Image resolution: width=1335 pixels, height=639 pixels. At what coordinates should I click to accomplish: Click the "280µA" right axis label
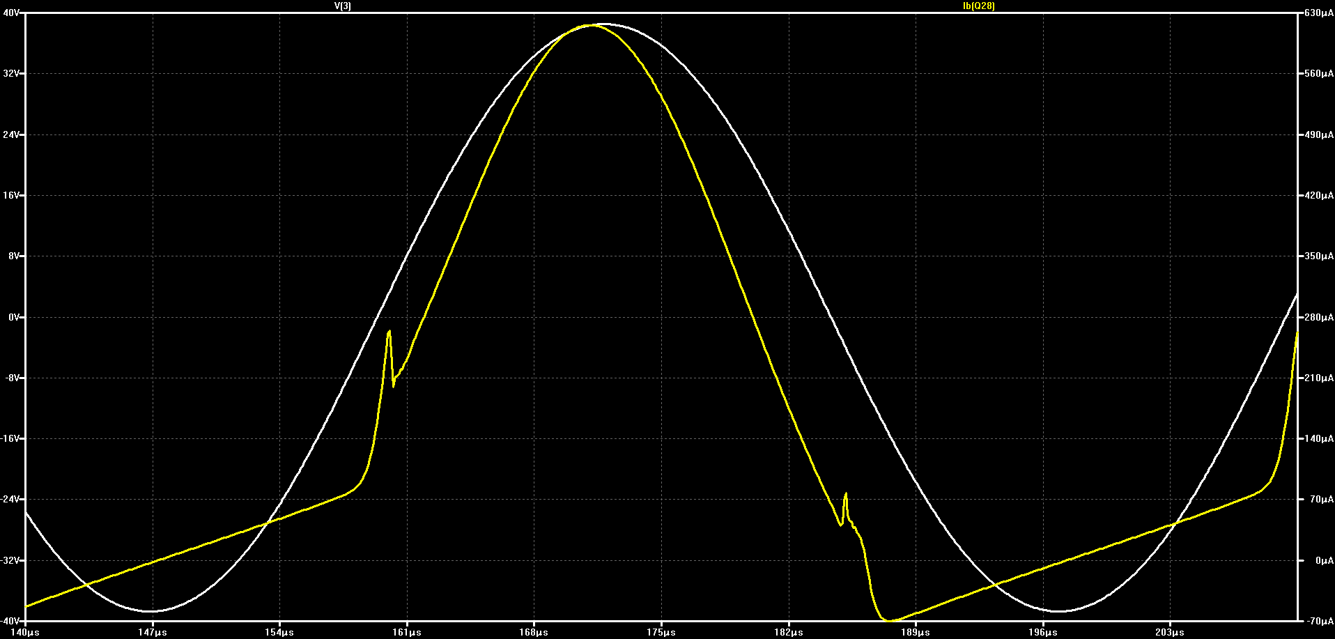(x=1318, y=317)
